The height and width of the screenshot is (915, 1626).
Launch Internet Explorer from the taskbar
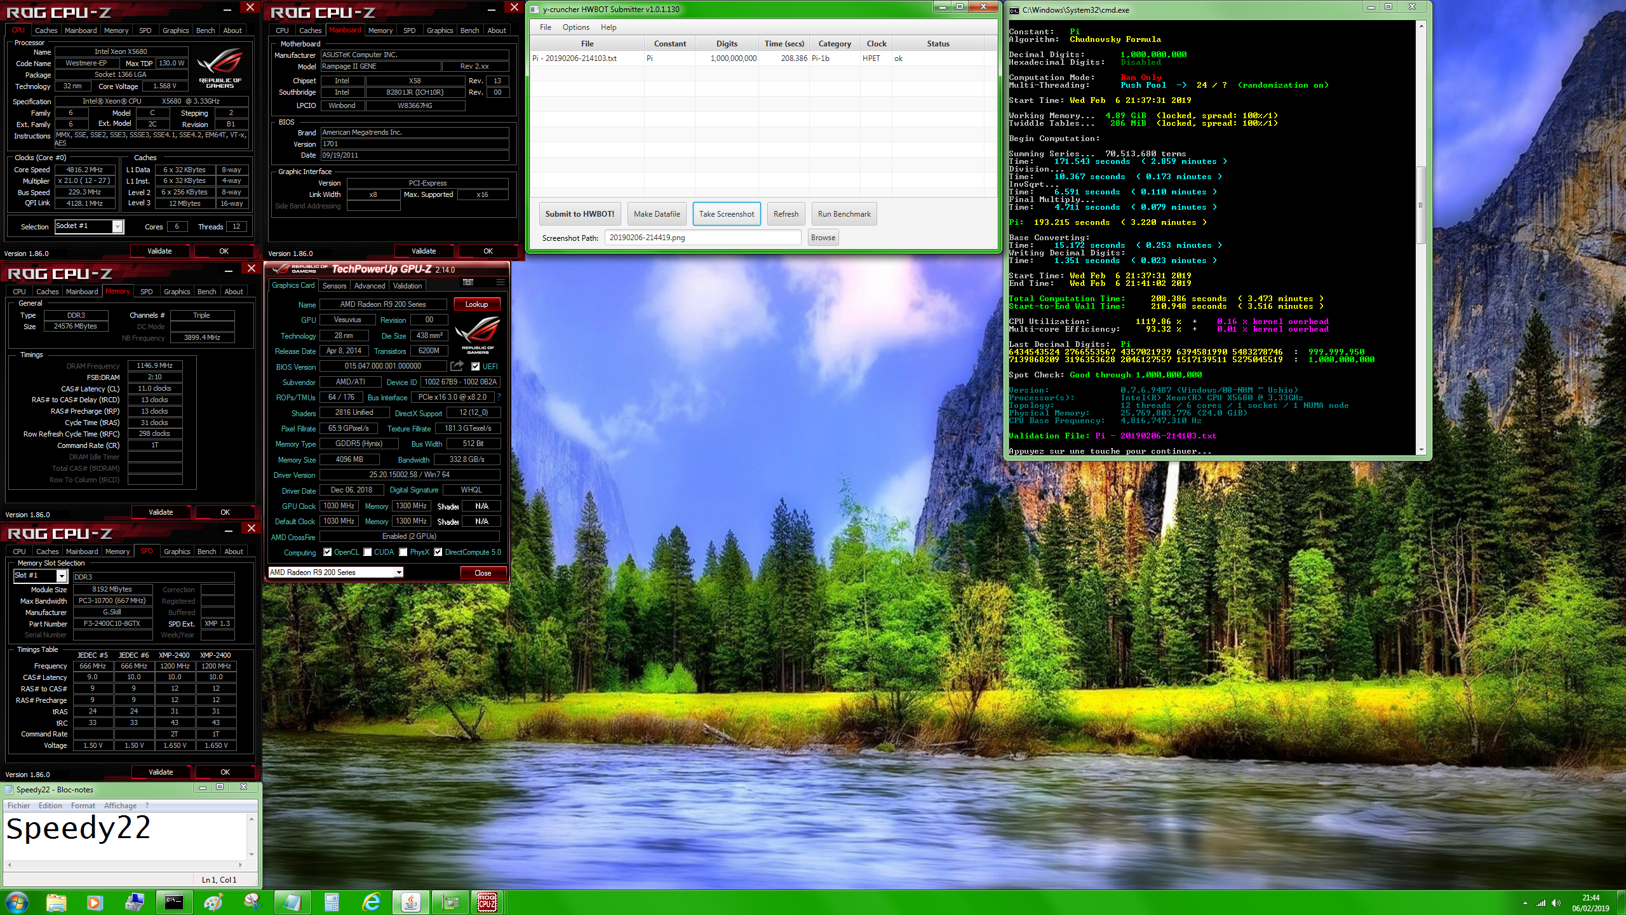tap(372, 902)
